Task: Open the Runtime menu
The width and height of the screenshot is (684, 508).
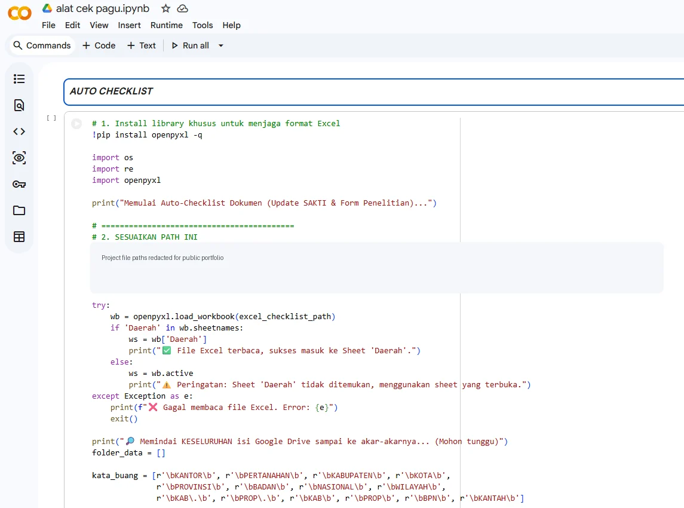Action: tap(167, 25)
